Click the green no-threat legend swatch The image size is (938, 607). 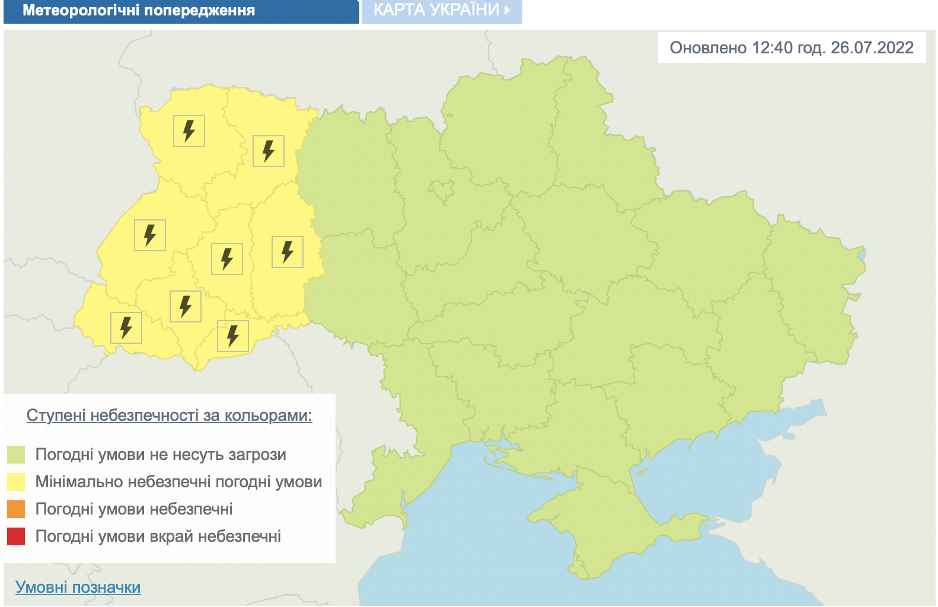[x=16, y=455]
